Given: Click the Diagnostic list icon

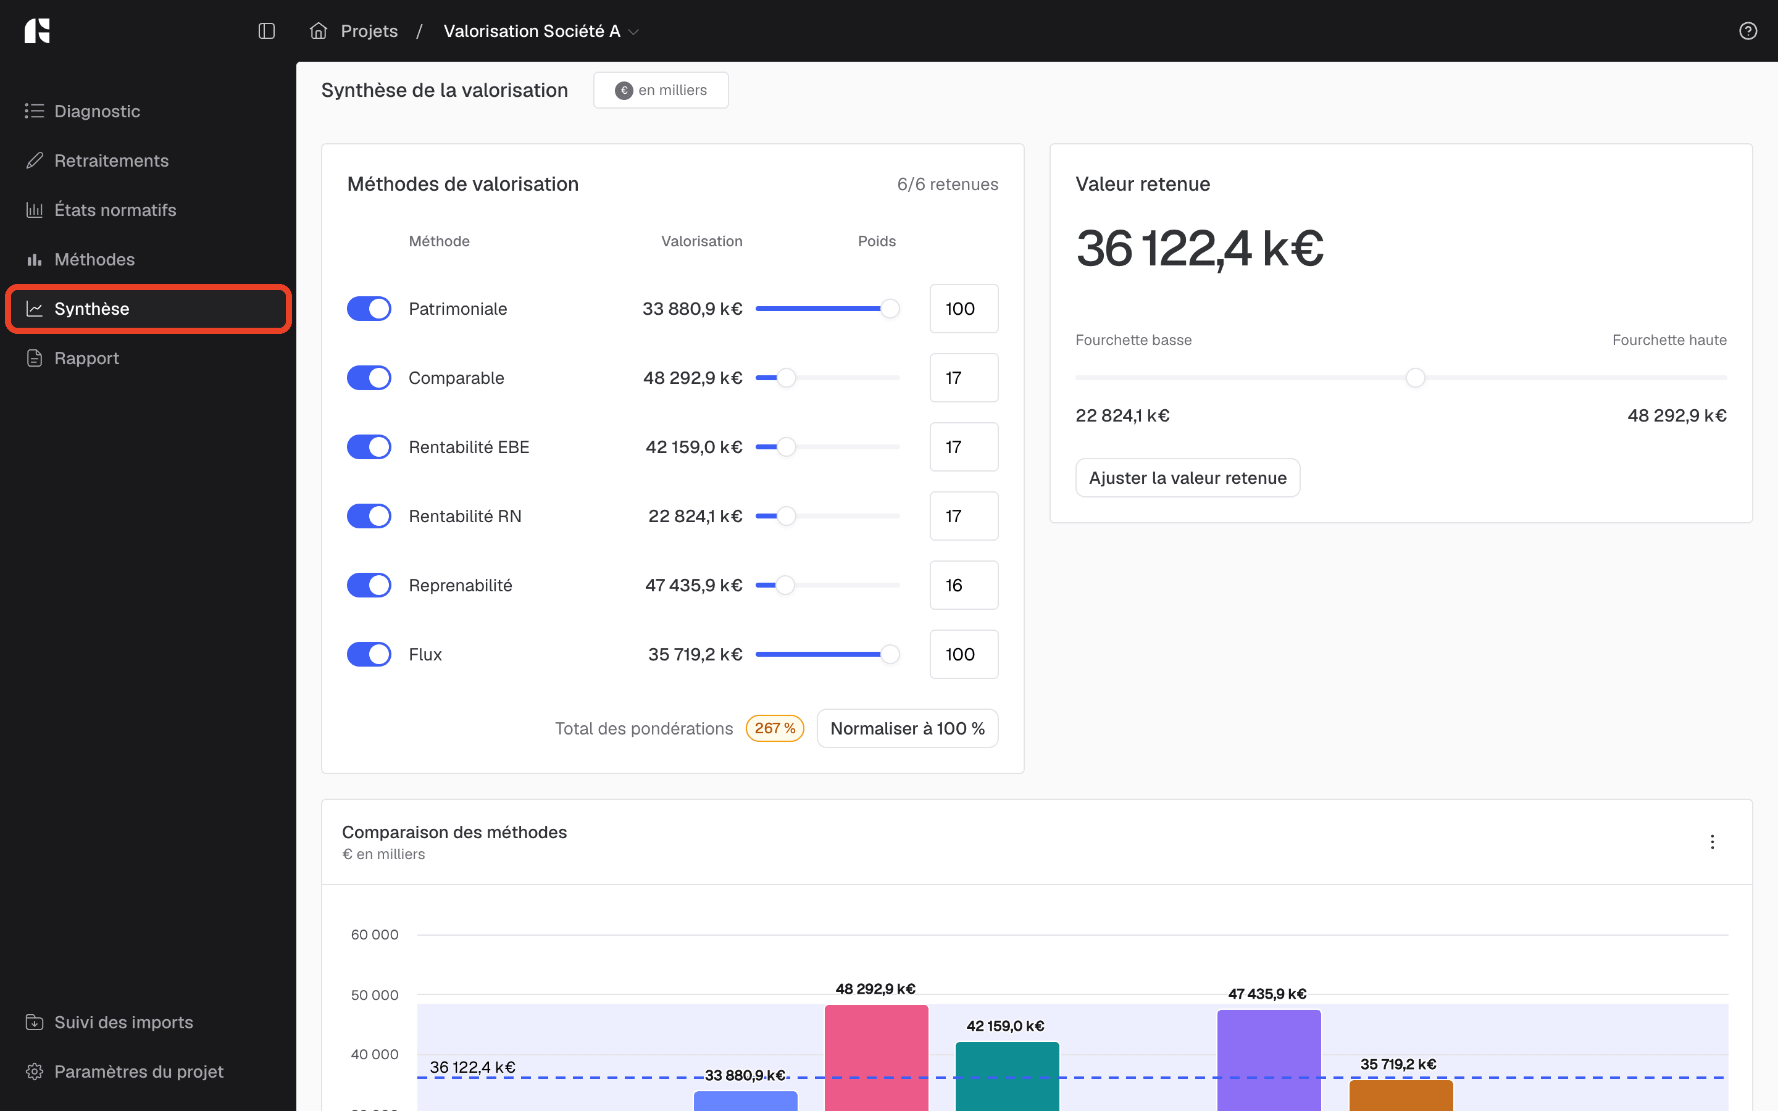Looking at the screenshot, I should click(x=35, y=111).
